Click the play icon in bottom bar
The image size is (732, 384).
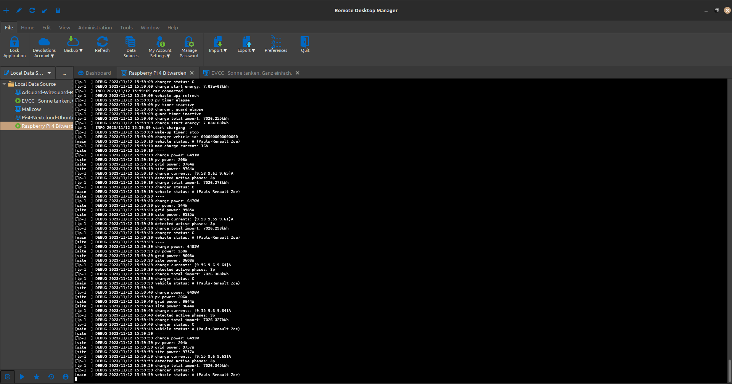[x=22, y=377]
